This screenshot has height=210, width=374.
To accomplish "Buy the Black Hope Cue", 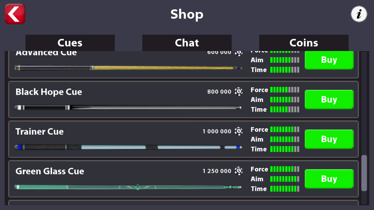I will pos(329,99).
